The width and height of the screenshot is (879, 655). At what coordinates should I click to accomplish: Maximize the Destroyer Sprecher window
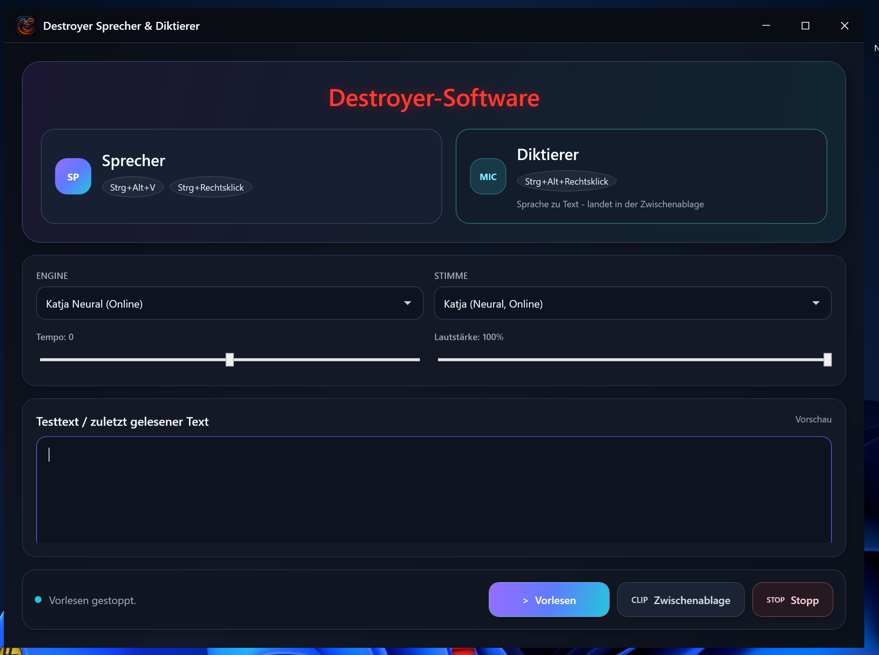pos(805,26)
